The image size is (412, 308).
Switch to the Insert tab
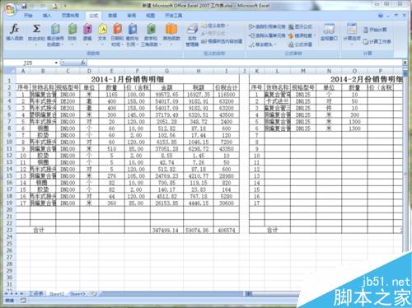[x=47, y=16]
